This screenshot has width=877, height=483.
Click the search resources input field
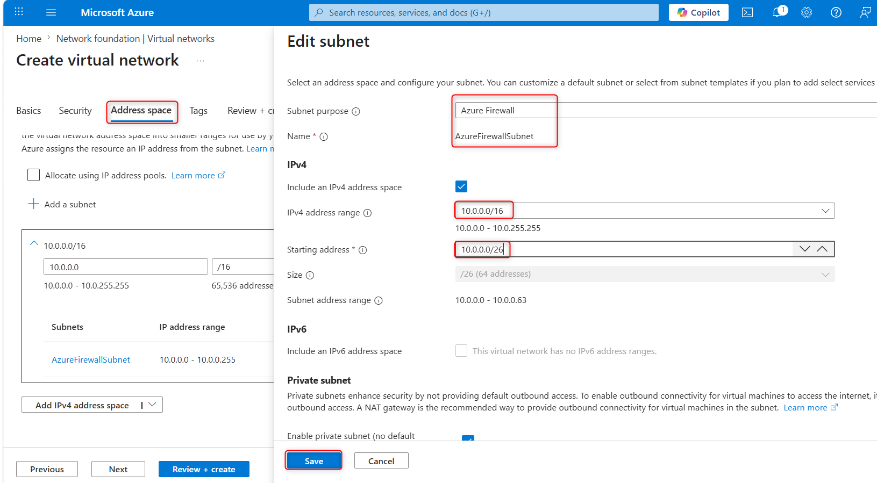(484, 12)
